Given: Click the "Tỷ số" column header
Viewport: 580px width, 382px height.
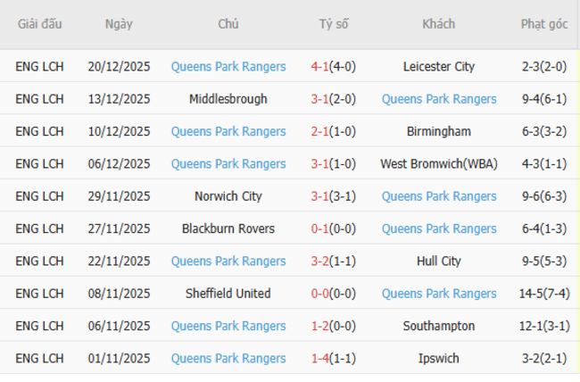Looking at the screenshot, I should tap(334, 24).
